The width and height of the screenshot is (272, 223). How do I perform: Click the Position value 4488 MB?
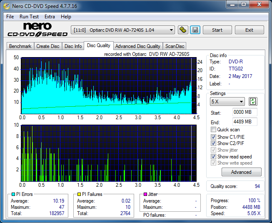click(251, 207)
